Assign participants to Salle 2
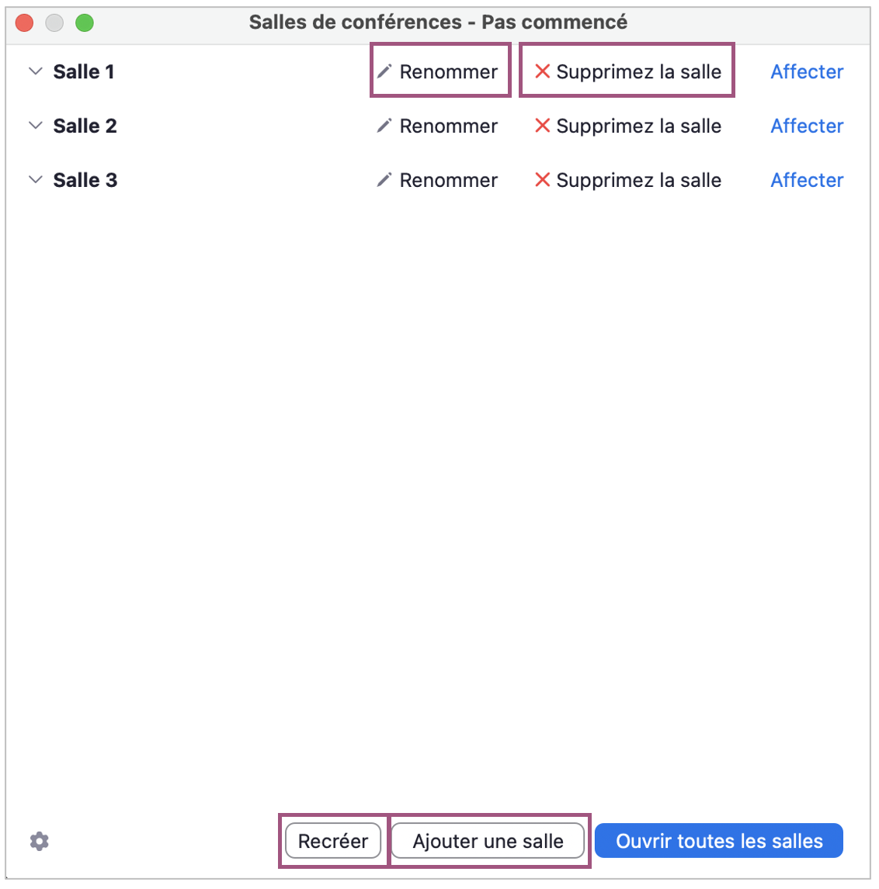The image size is (879, 889). tap(807, 126)
